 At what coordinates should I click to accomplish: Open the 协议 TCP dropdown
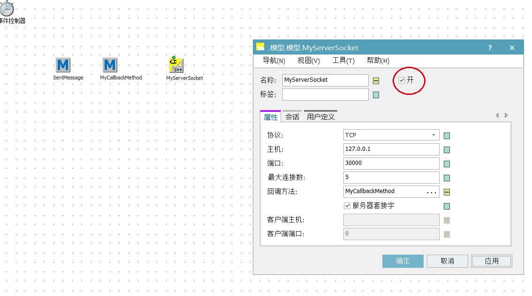(434, 135)
